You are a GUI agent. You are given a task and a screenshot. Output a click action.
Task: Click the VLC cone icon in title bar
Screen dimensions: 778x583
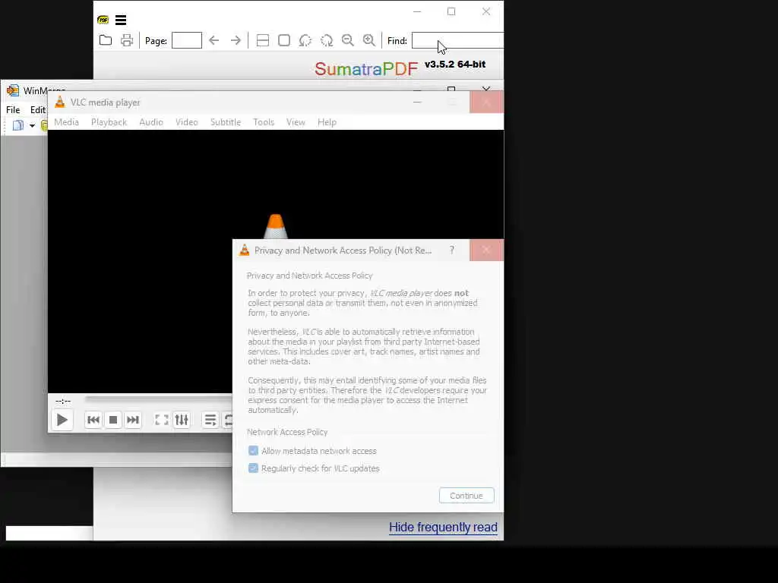pyautogui.click(x=60, y=102)
